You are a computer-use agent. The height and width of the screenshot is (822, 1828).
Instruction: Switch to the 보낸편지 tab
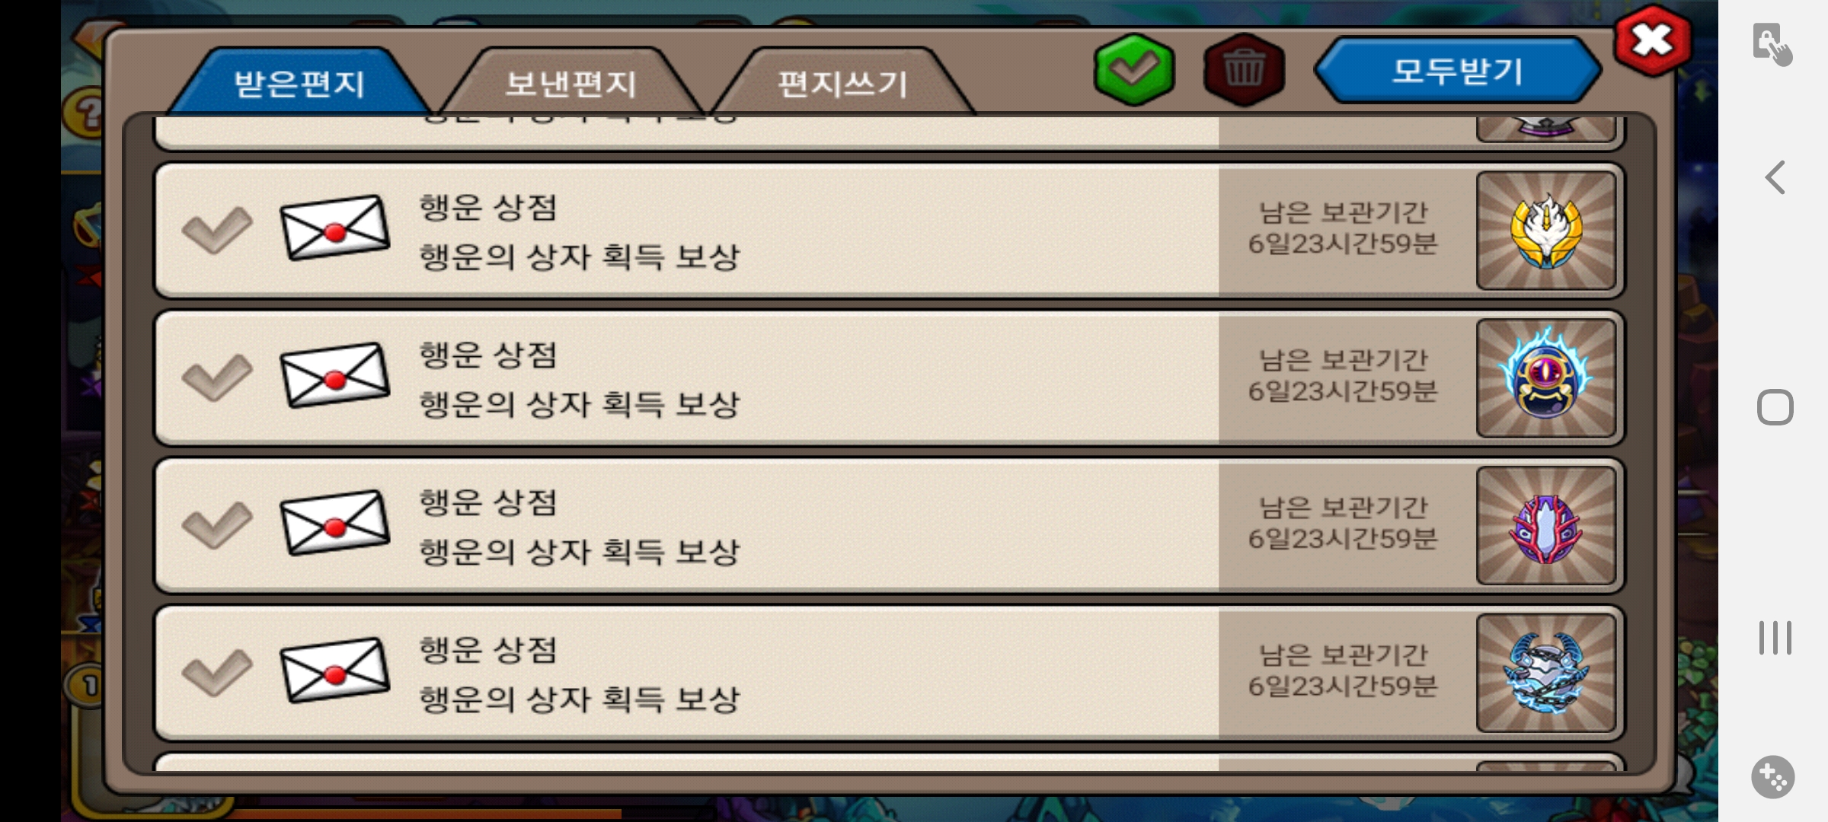[570, 82]
